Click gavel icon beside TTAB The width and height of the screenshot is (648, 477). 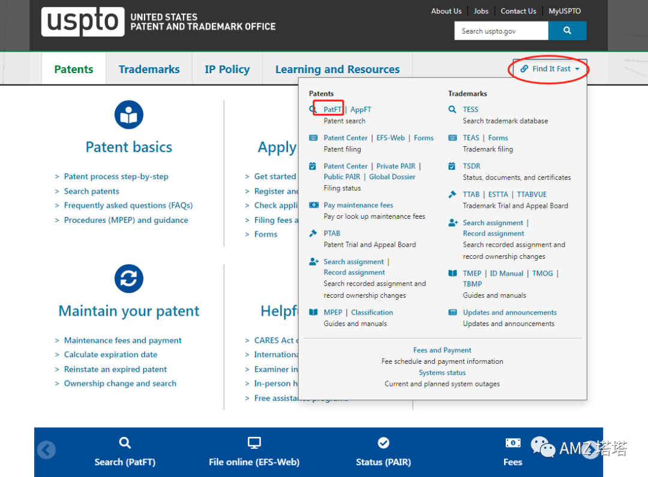point(452,194)
